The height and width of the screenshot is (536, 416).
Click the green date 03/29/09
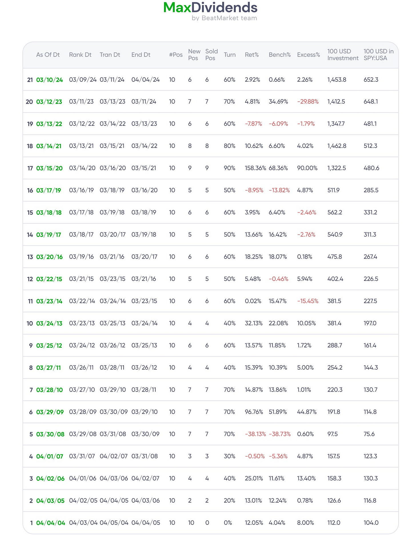50,412
